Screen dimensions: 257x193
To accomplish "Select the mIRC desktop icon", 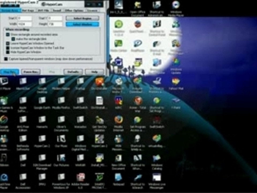I will click(118, 103).
